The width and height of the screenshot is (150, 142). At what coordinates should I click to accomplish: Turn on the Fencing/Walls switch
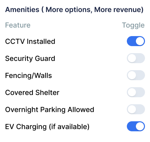pyautogui.click(x=136, y=75)
